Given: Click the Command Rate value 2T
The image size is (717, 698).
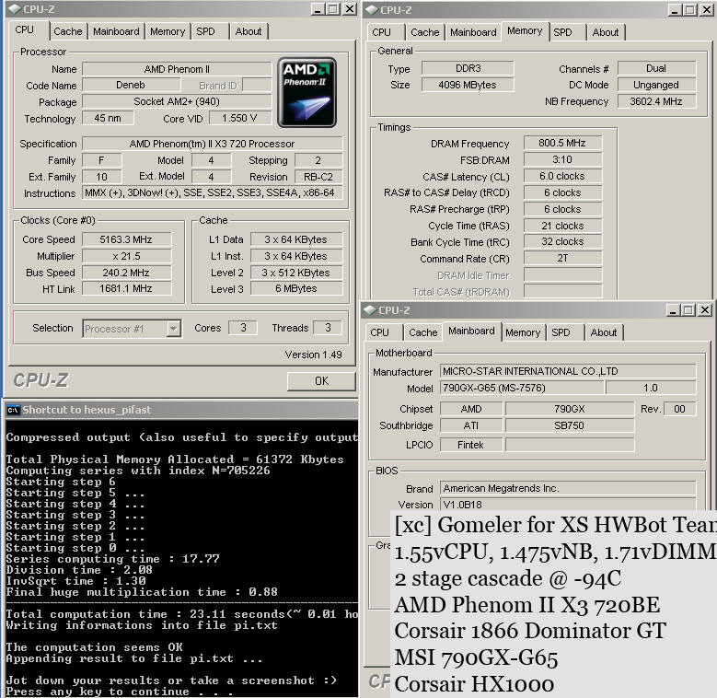Looking at the screenshot, I should pyautogui.click(x=562, y=258).
